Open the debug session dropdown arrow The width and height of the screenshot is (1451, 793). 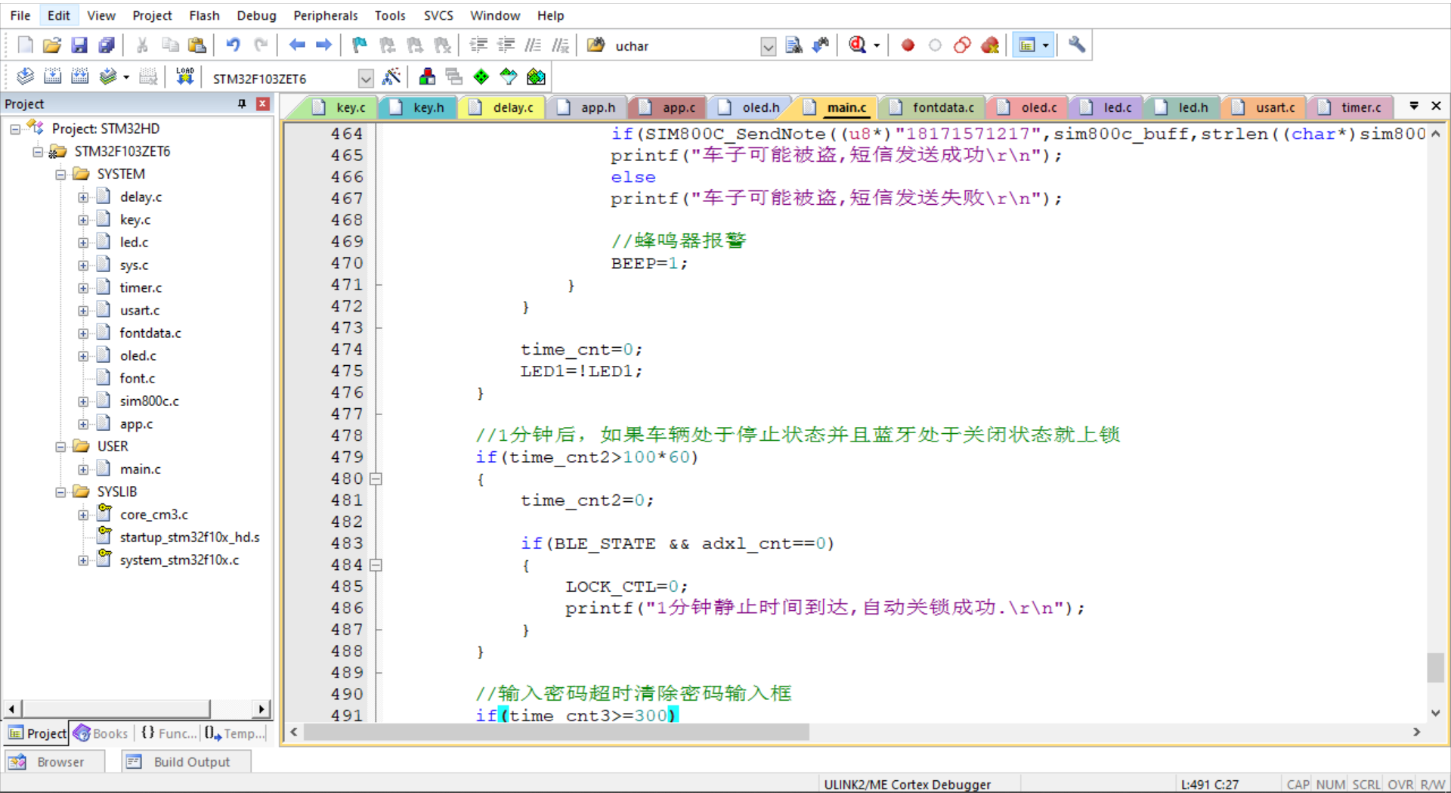click(877, 45)
